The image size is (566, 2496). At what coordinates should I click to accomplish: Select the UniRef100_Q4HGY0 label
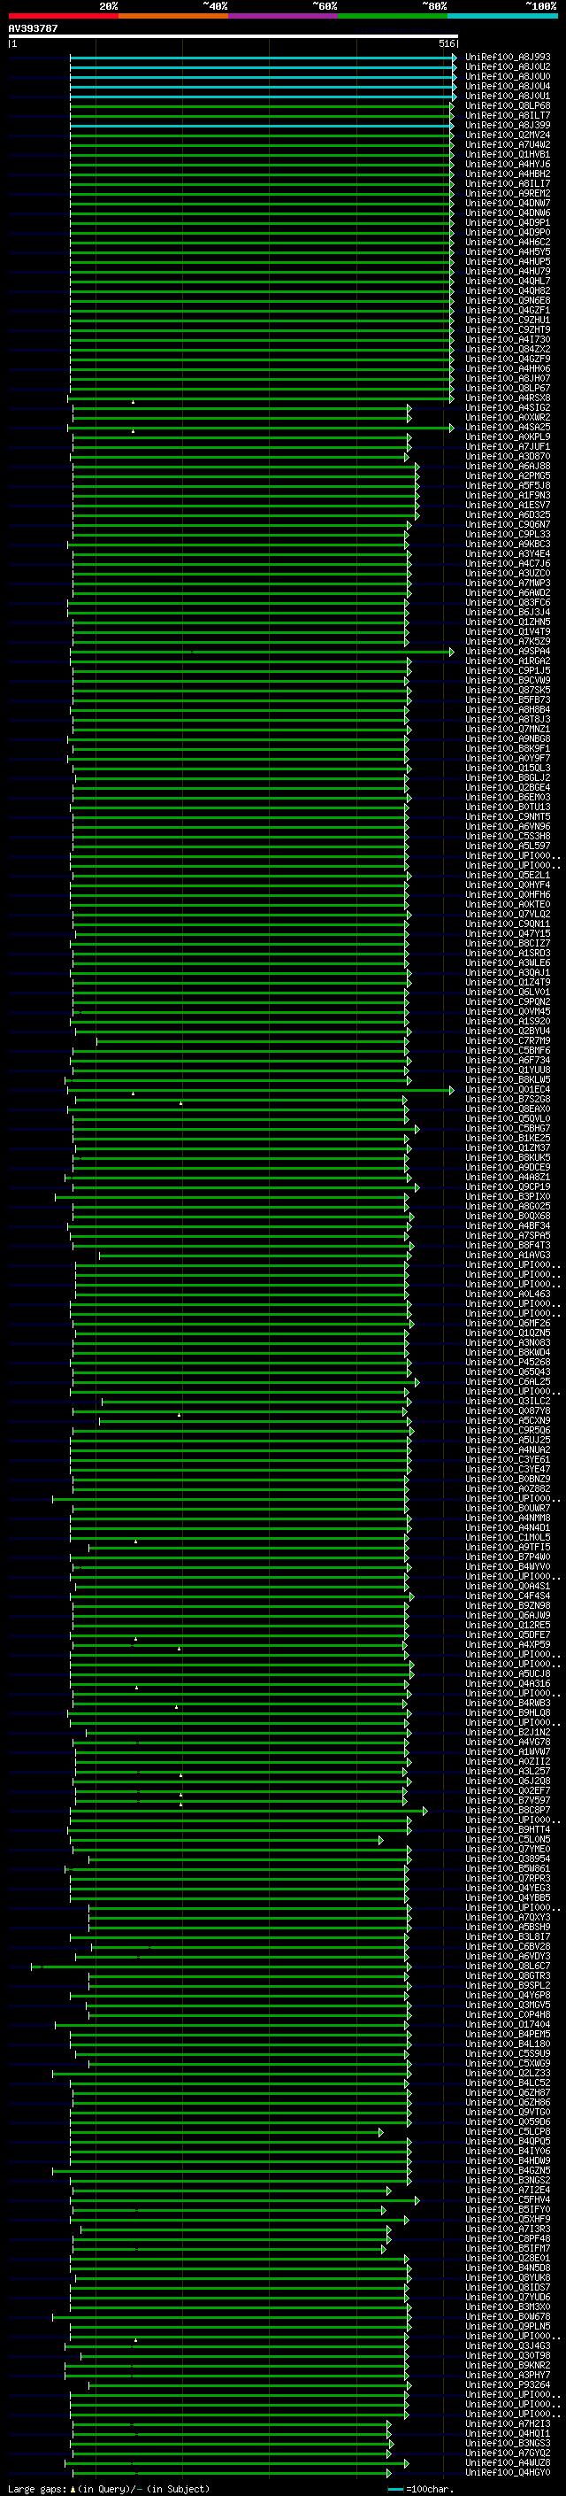(x=508, y=2472)
